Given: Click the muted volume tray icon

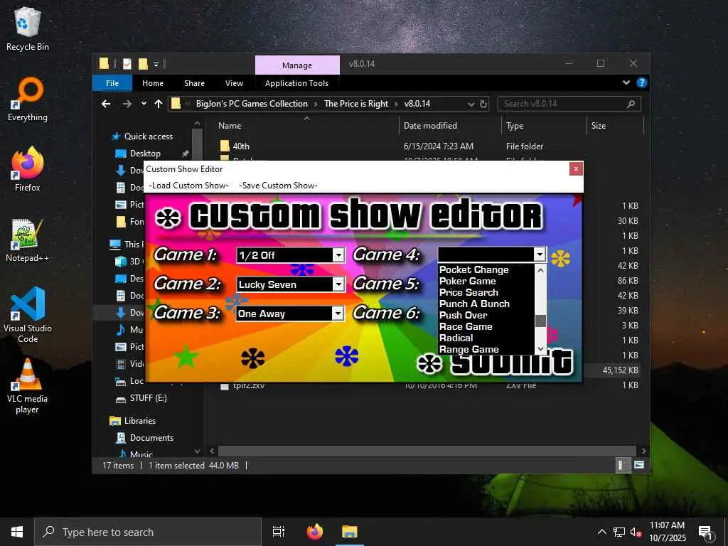Looking at the screenshot, I should click(x=636, y=532).
